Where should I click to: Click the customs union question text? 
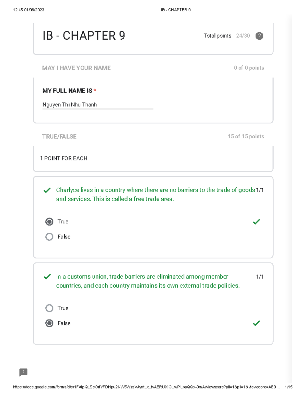[148, 281]
